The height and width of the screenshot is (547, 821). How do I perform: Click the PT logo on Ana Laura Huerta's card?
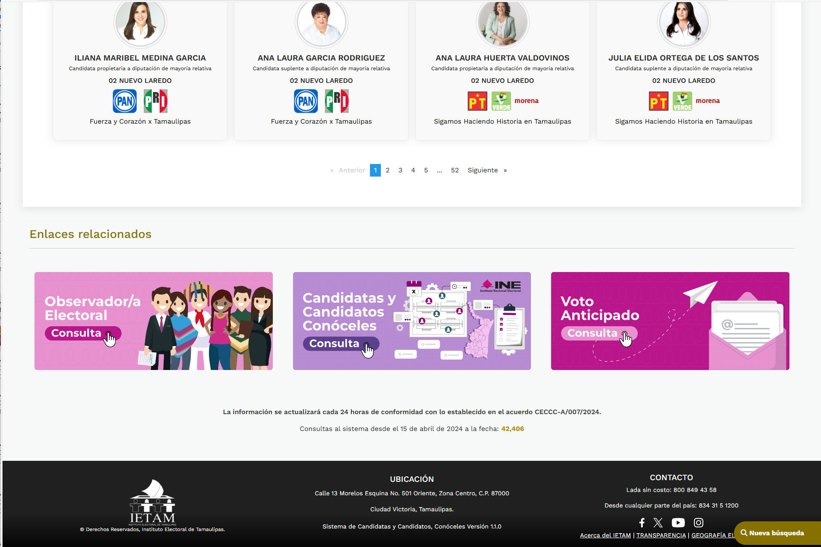pyautogui.click(x=478, y=101)
